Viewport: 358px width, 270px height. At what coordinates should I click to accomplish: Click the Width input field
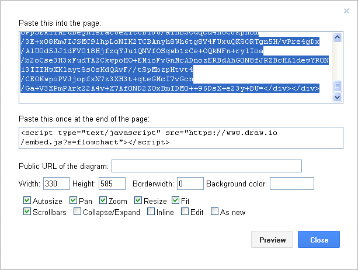point(57,184)
